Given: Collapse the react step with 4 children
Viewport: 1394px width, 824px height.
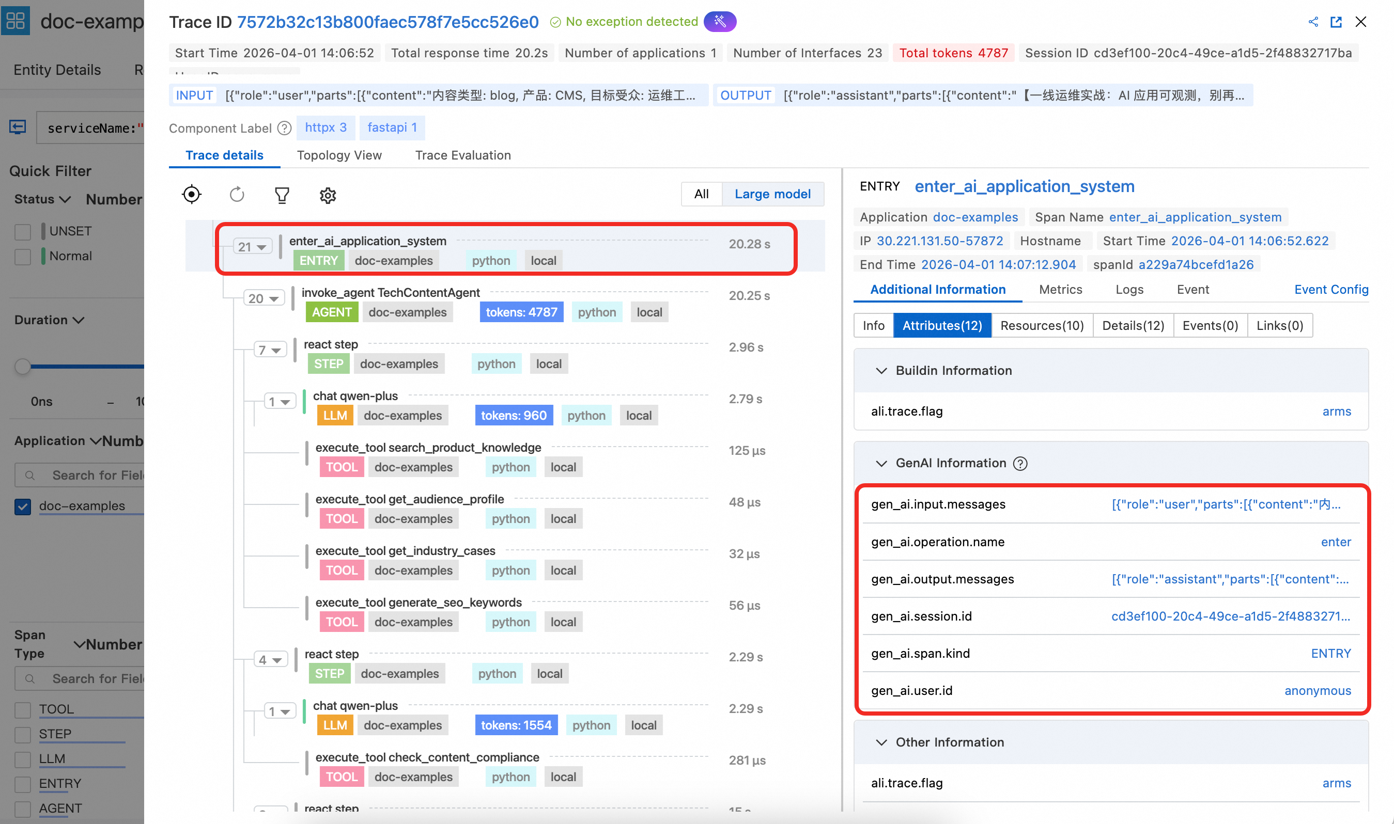Looking at the screenshot, I should pyautogui.click(x=271, y=660).
